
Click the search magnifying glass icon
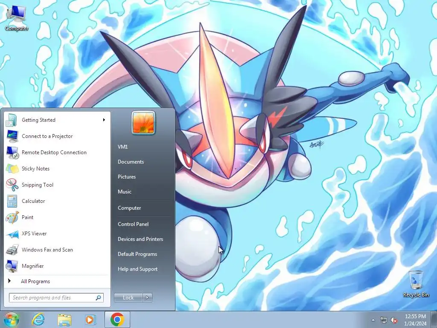98,298
